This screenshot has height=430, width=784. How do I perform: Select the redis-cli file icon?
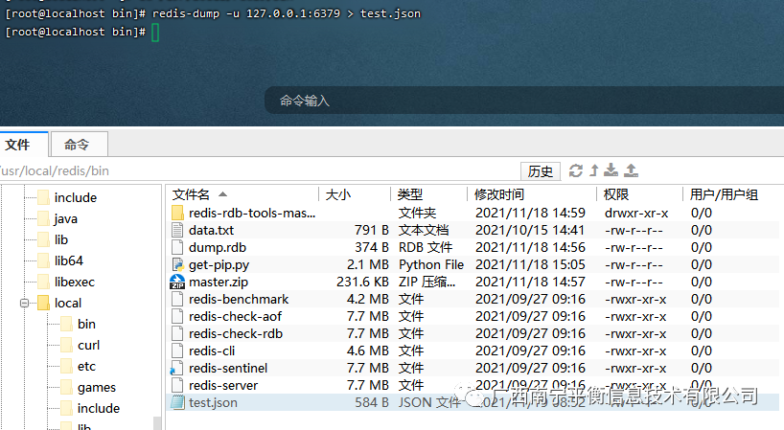(177, 351)
